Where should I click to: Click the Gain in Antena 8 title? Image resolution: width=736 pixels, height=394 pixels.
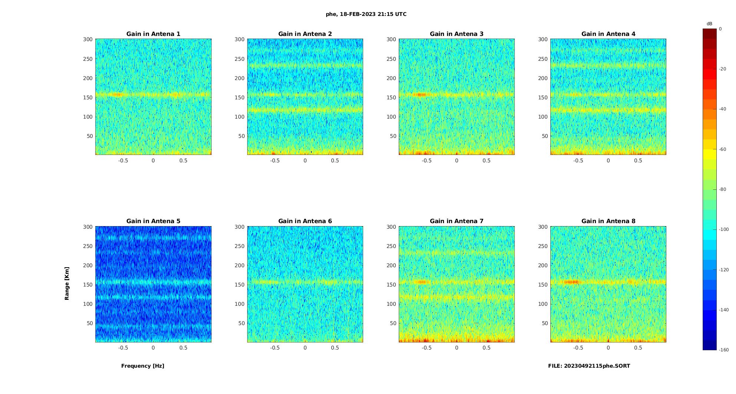pyautogui.click(x=608, y=221)
